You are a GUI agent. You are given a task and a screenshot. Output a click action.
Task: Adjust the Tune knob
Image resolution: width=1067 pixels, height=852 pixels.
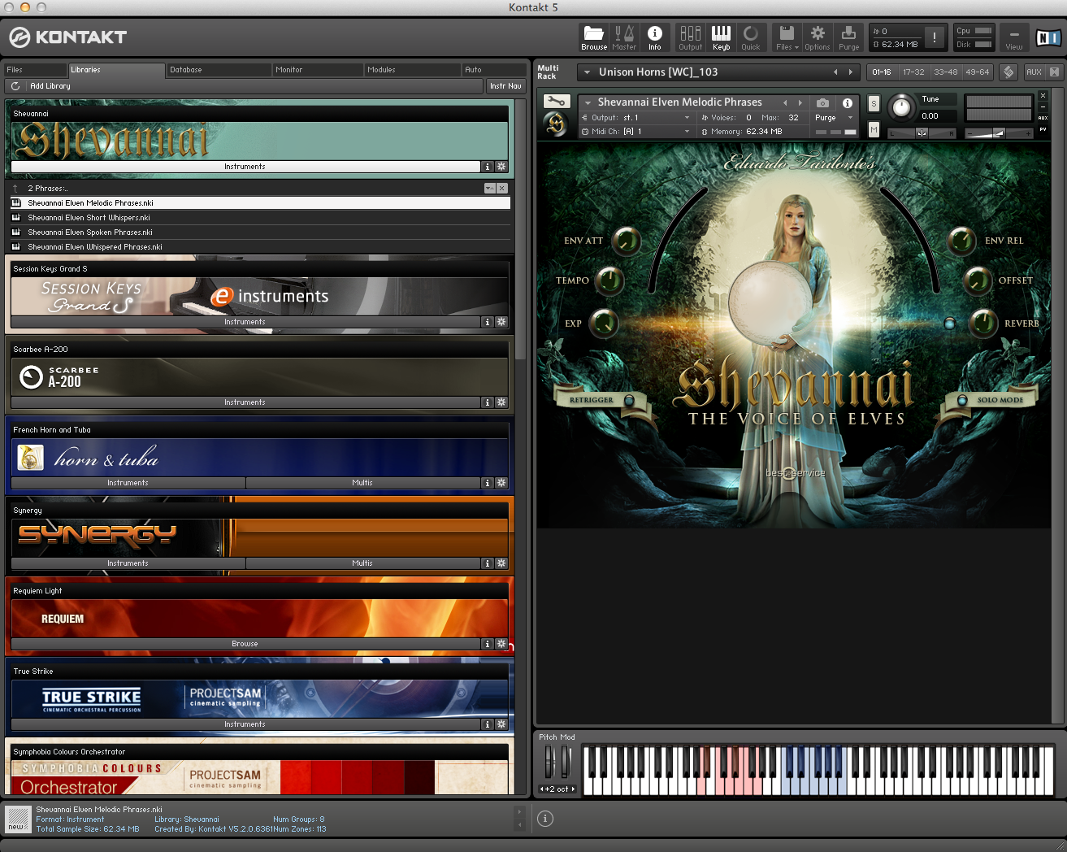[x=900, y=106]
